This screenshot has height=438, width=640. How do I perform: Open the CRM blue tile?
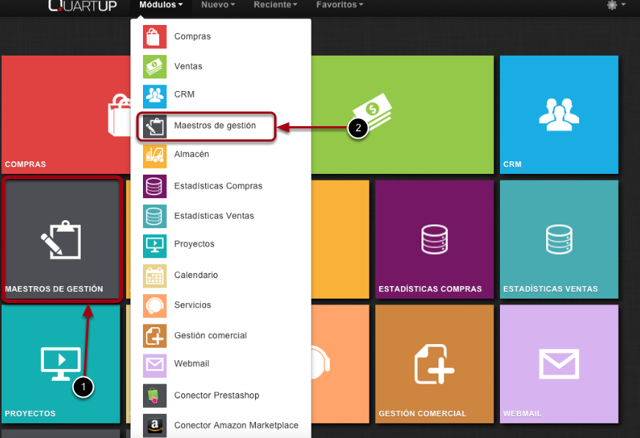point(559,114)
